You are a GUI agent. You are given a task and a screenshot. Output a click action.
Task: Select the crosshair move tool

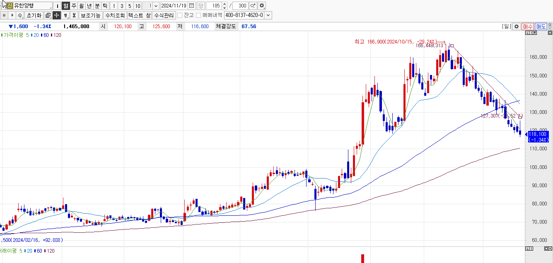pyautogui.click(x=57, y=15)
